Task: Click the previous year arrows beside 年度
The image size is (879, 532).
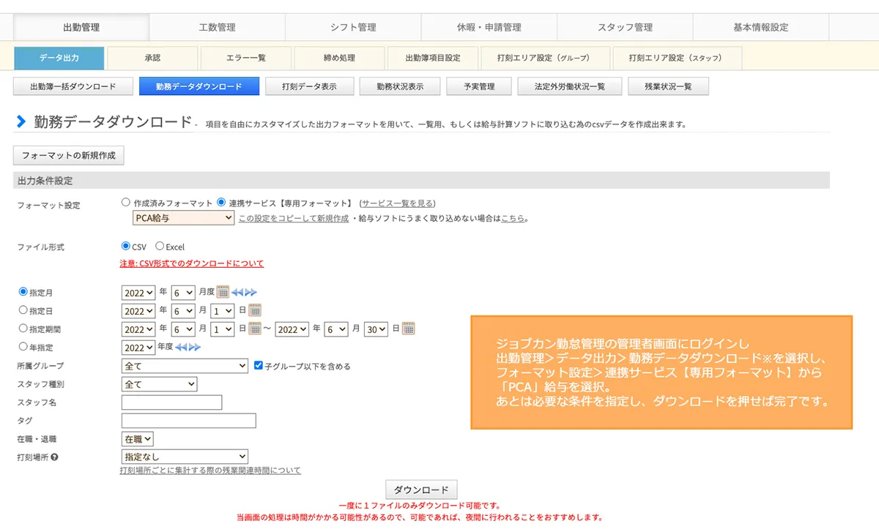Action: pos(181,347)
